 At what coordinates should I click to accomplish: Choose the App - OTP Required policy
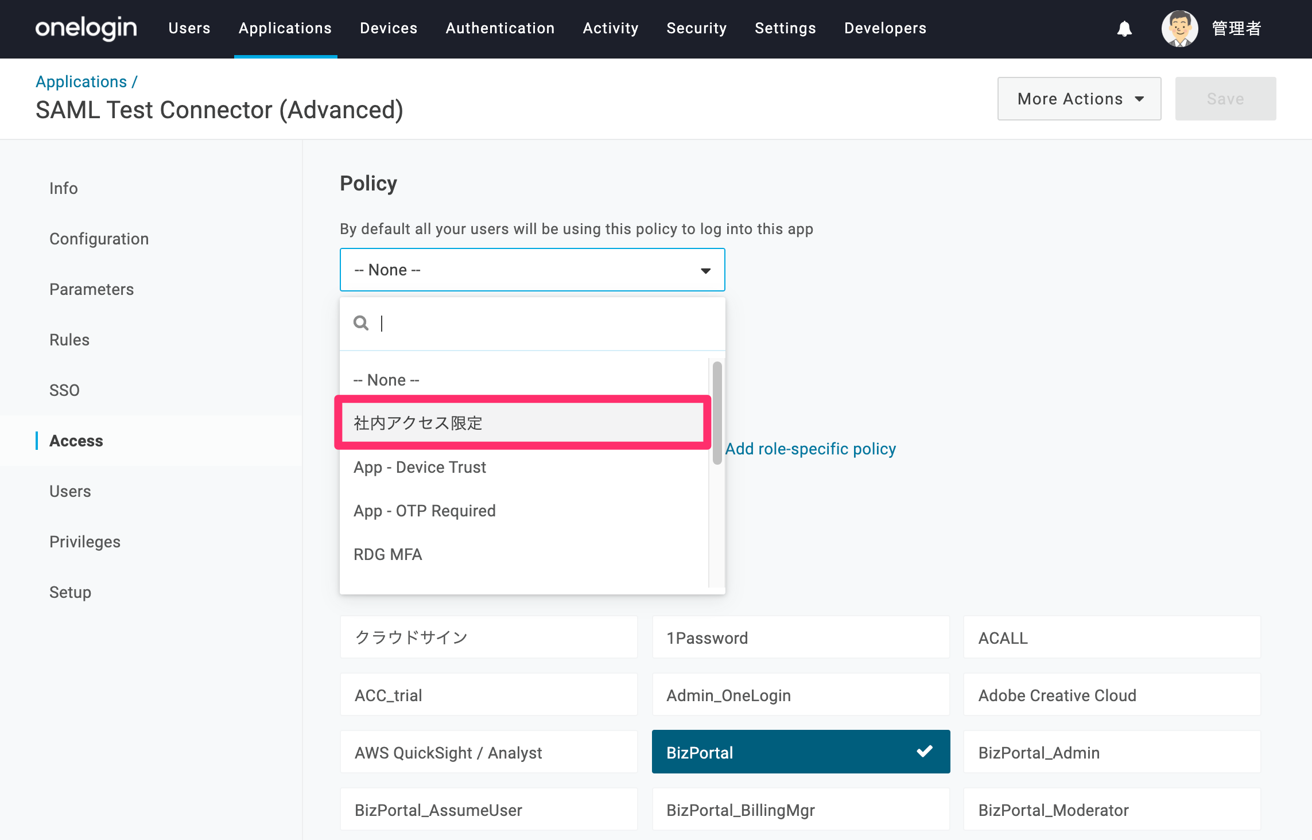point(525,511)
